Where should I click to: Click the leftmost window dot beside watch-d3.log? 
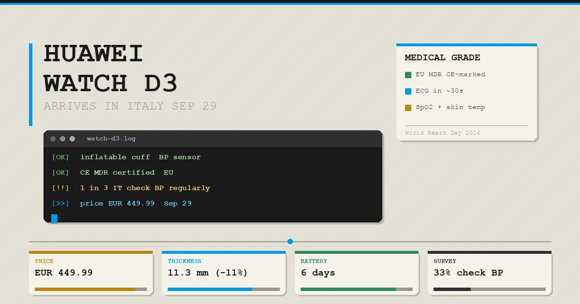[53, 139]
